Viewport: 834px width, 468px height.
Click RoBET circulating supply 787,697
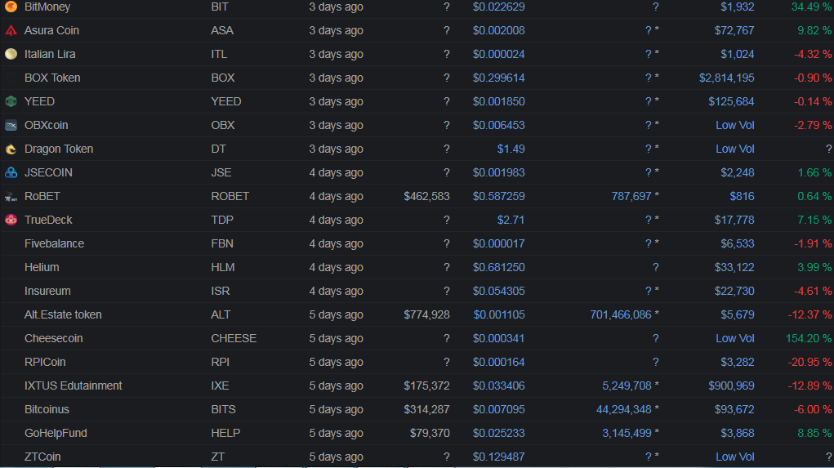tap(631, 196)
